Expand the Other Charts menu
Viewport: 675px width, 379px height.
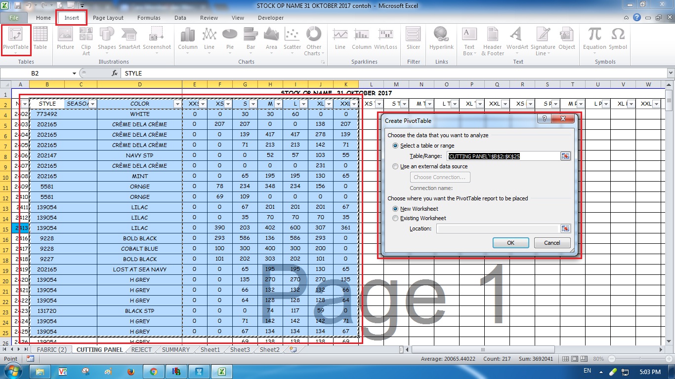[x=314, y=40]
